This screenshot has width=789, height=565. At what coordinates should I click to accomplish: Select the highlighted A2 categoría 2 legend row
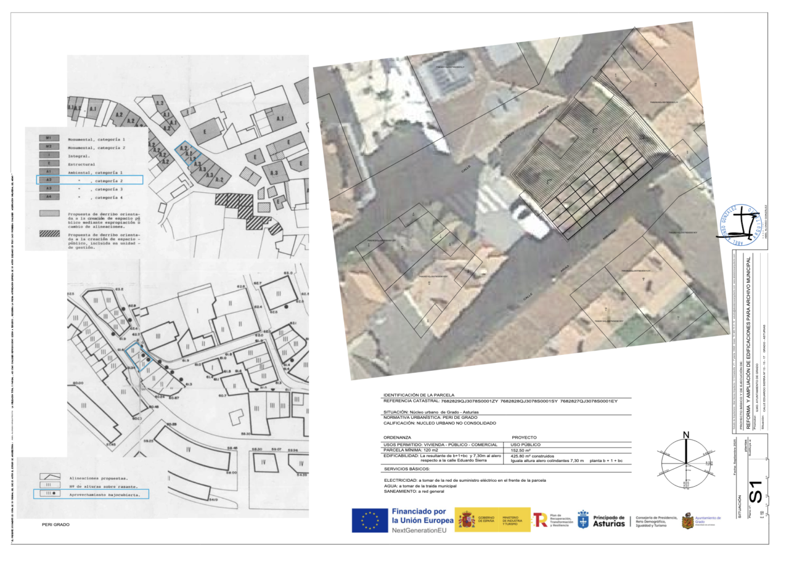coord(89,180)
